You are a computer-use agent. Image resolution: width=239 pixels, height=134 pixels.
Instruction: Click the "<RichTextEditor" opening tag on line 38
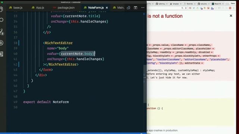point(58,43)
